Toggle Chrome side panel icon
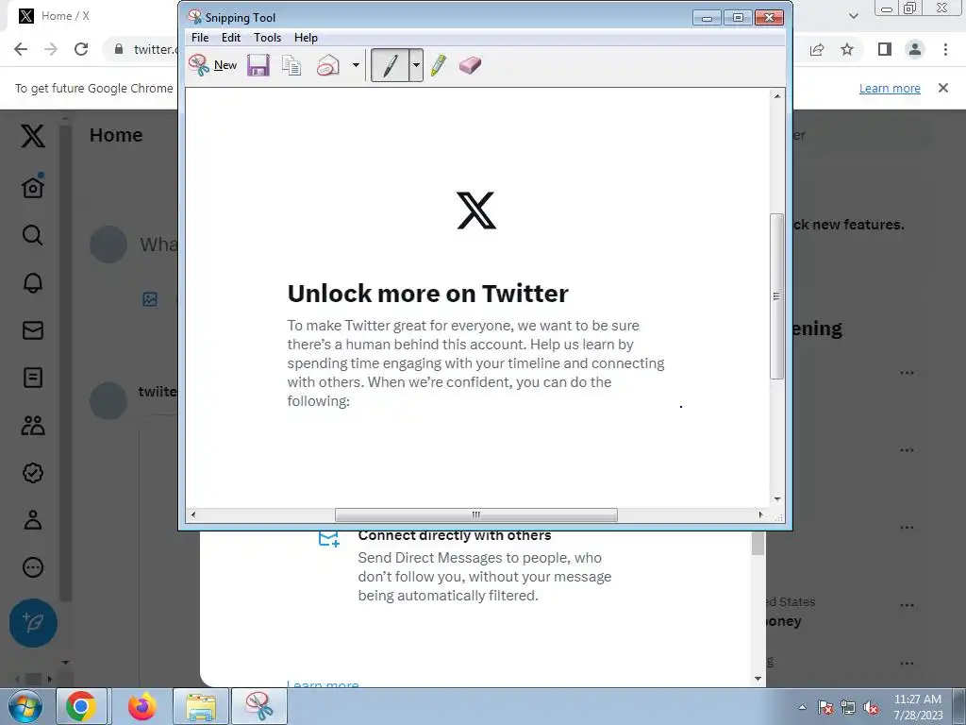The image size is (966, 725). pos(885,49)
